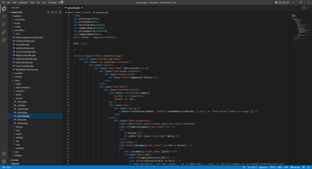The width and height of the screenshot is (312, 169).
Task: Open the Edit menu
Action: 15,2
